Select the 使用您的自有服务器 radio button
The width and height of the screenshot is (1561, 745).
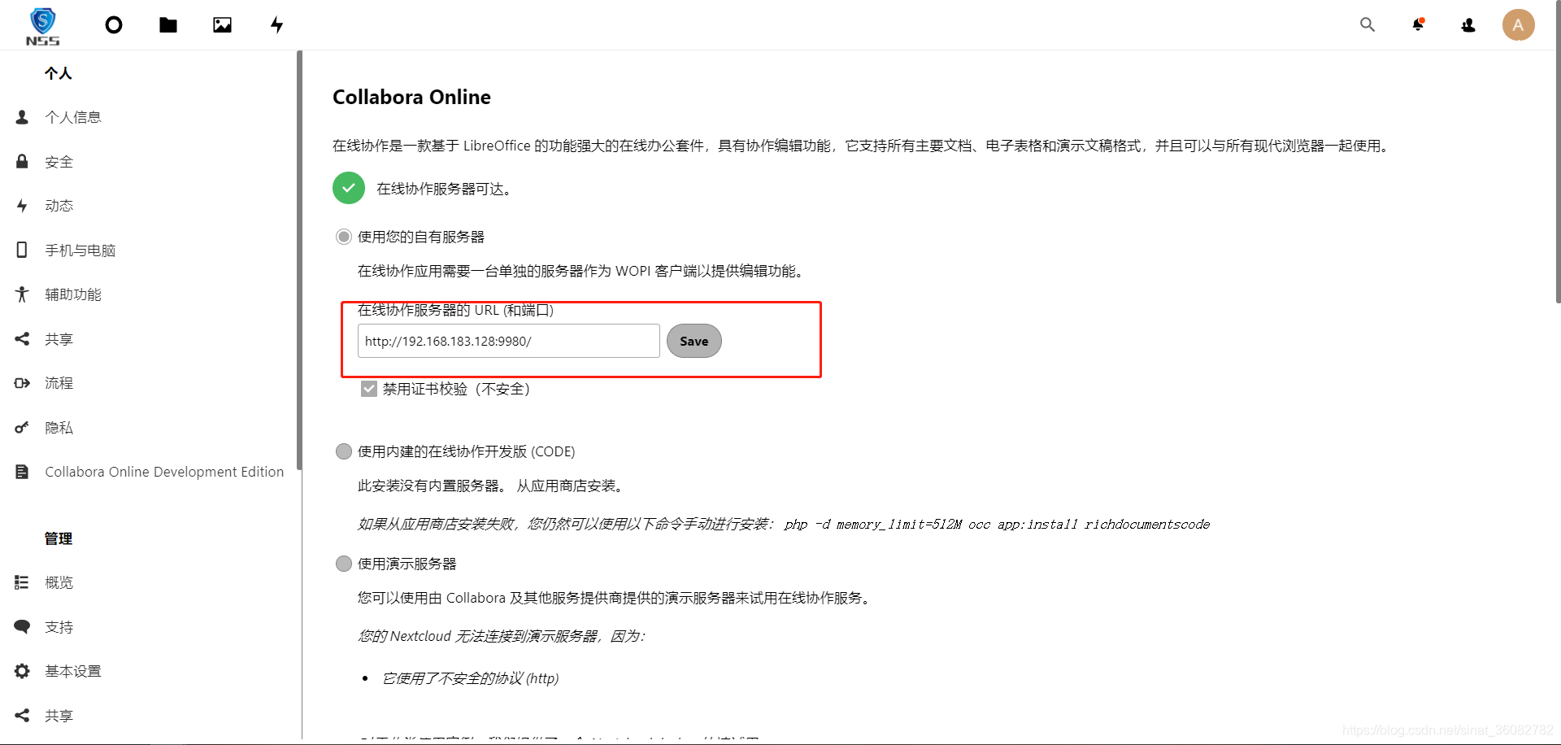[344, 237]
